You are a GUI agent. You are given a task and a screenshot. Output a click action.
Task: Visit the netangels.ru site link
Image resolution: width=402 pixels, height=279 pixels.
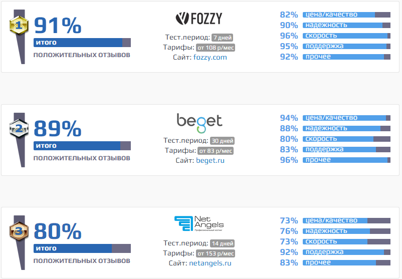[x=210, y=263]
